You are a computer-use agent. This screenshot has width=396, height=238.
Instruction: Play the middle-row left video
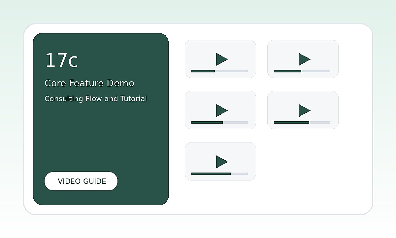tap(222, 110)
